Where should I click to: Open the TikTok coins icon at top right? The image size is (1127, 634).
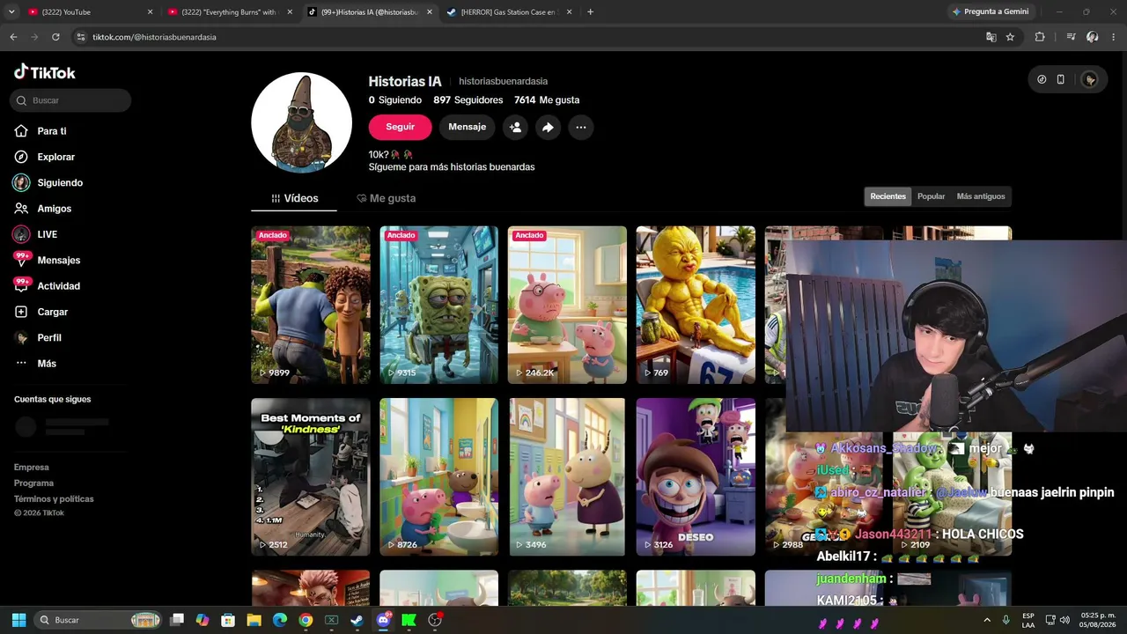[x=1042, y=79]
